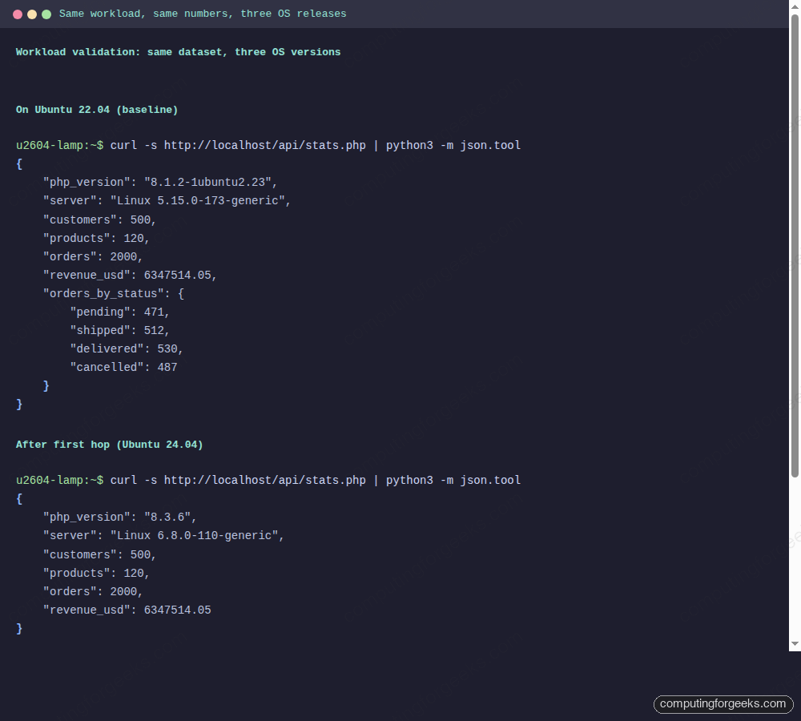Viewport: 801px width, 721px height.
Task: Click the title bar text about three OS releases
Action: click(x=202, y=14)
